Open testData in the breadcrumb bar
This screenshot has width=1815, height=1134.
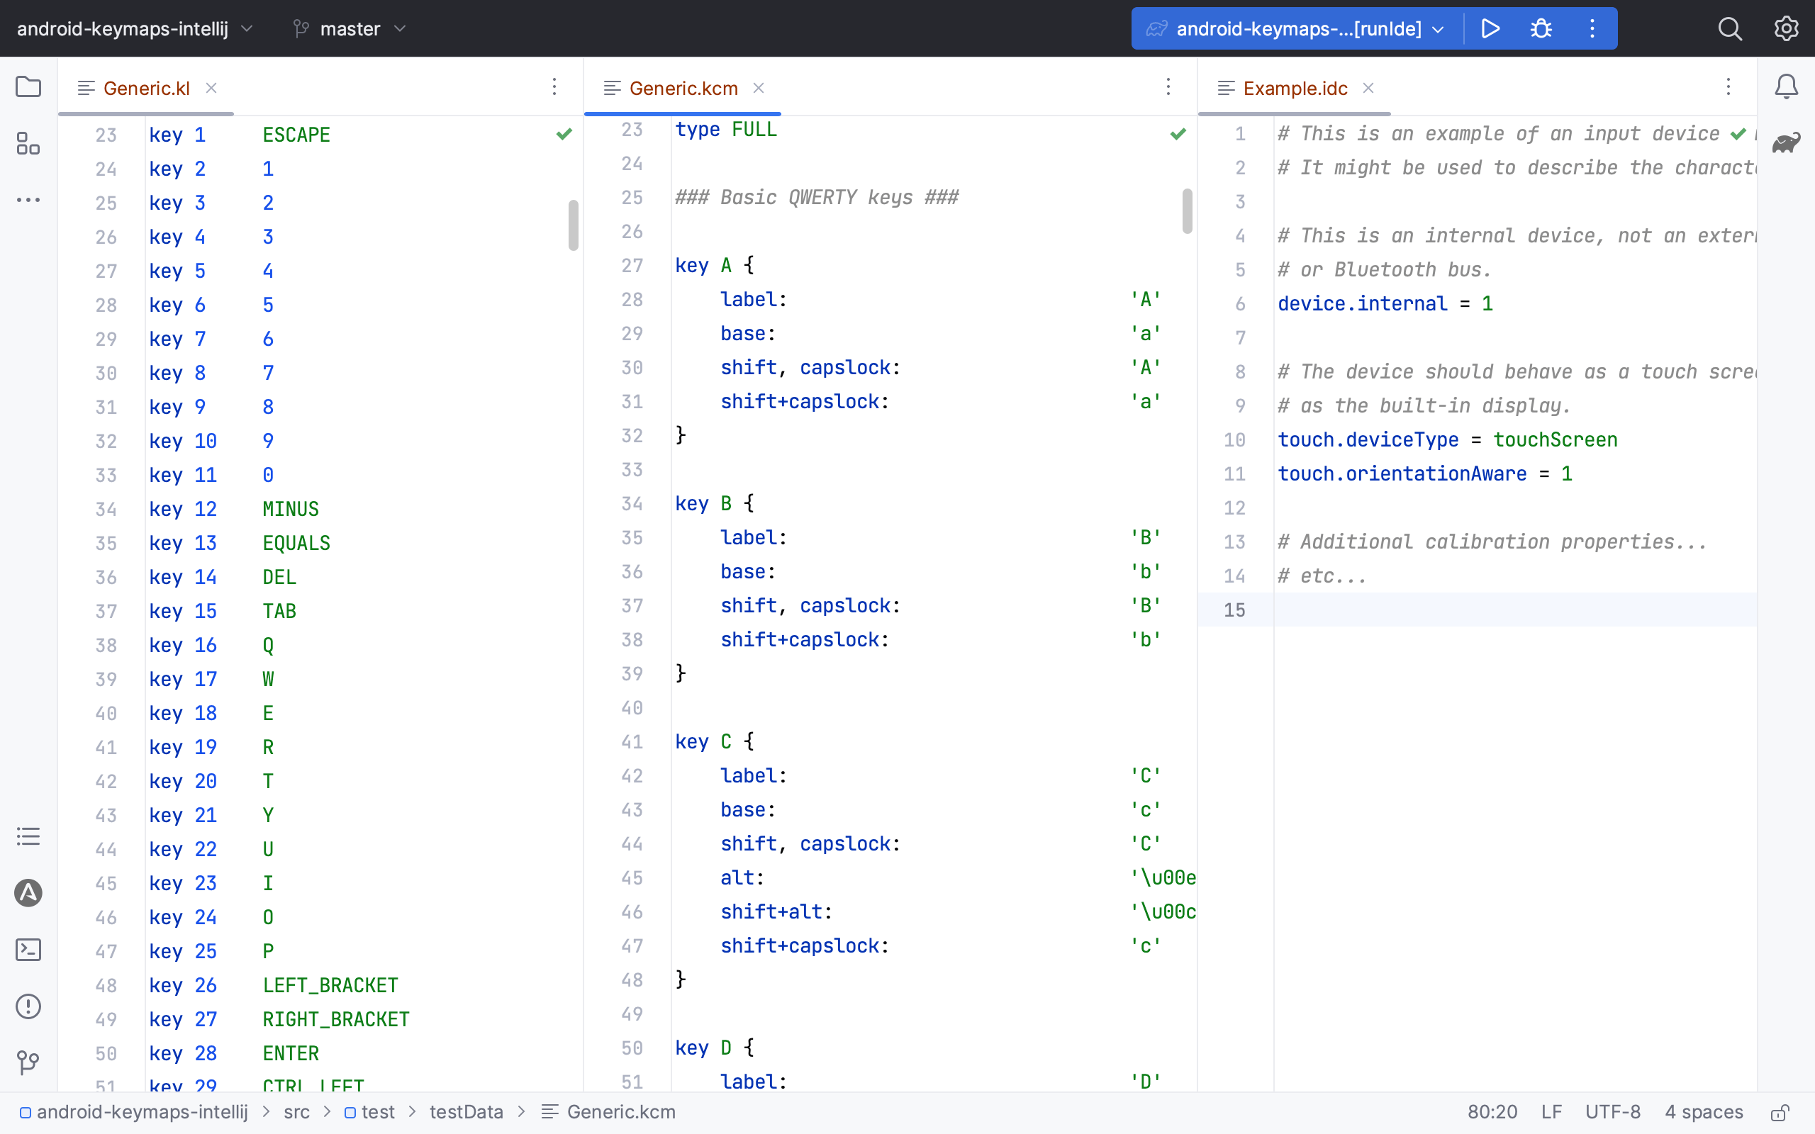465,1112
